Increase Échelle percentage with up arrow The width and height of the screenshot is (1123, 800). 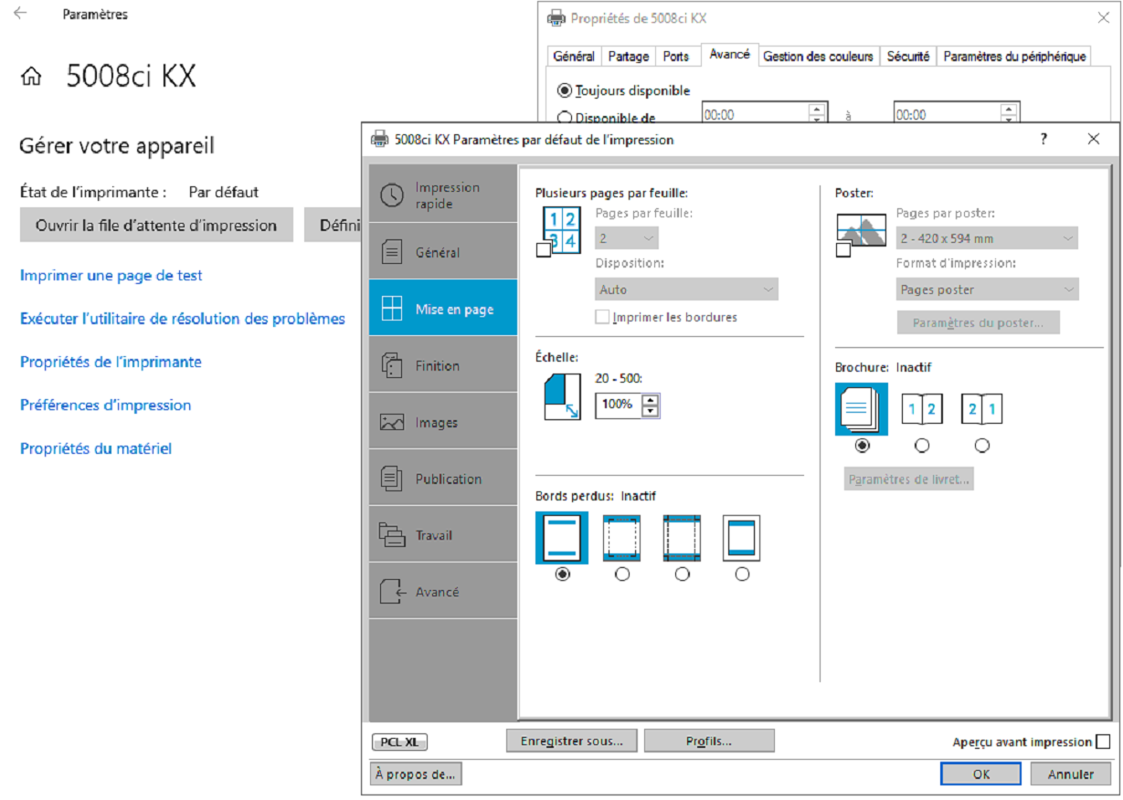pyautogui.click(x=650, y=399)
